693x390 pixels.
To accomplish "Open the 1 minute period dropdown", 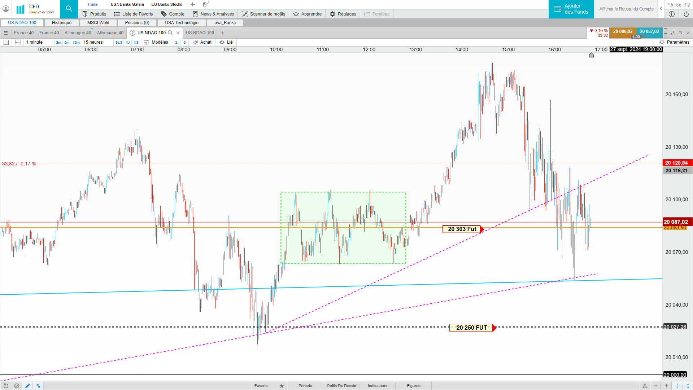I will coord(34,42).
